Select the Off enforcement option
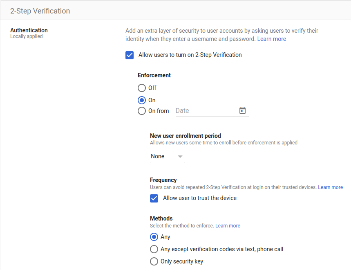 pyautogui.click(x=141, y=88)
